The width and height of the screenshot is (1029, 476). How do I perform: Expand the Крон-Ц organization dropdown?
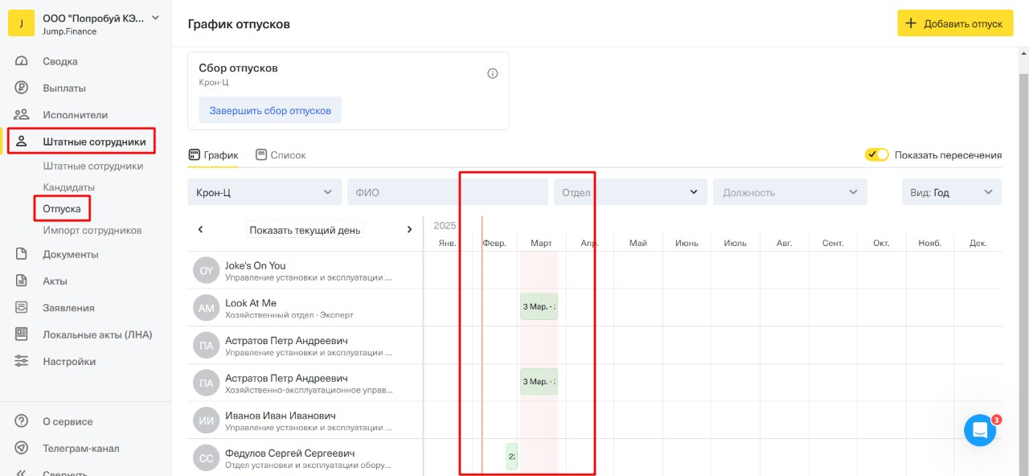[x=264, y=192]
